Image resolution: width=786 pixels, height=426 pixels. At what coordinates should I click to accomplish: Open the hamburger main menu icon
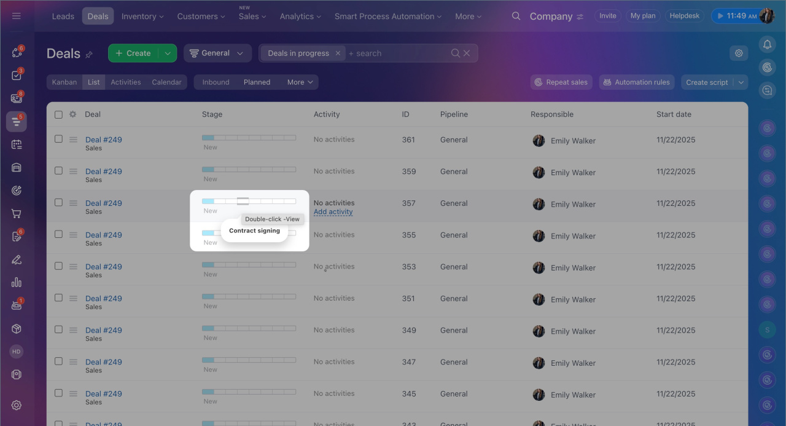point(17,16)
